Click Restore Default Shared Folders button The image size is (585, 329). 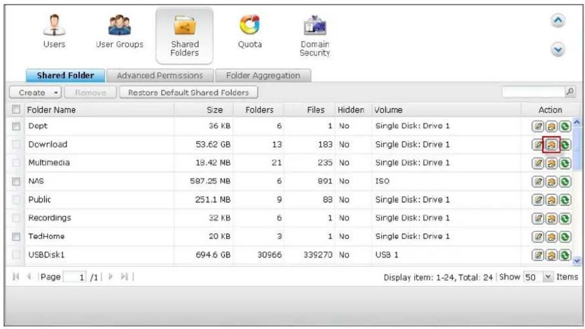188,92
